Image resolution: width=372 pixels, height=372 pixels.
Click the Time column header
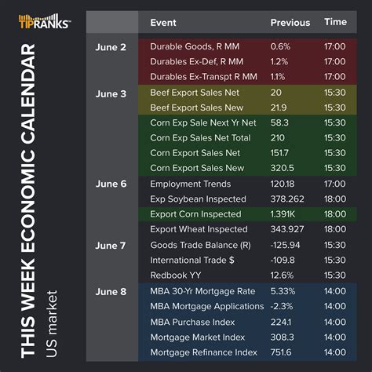point(335,22)
